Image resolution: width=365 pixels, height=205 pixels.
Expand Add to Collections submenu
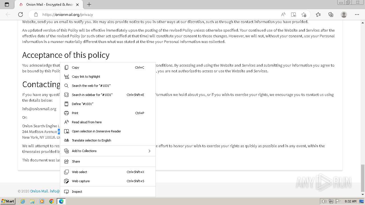point(108,151)
